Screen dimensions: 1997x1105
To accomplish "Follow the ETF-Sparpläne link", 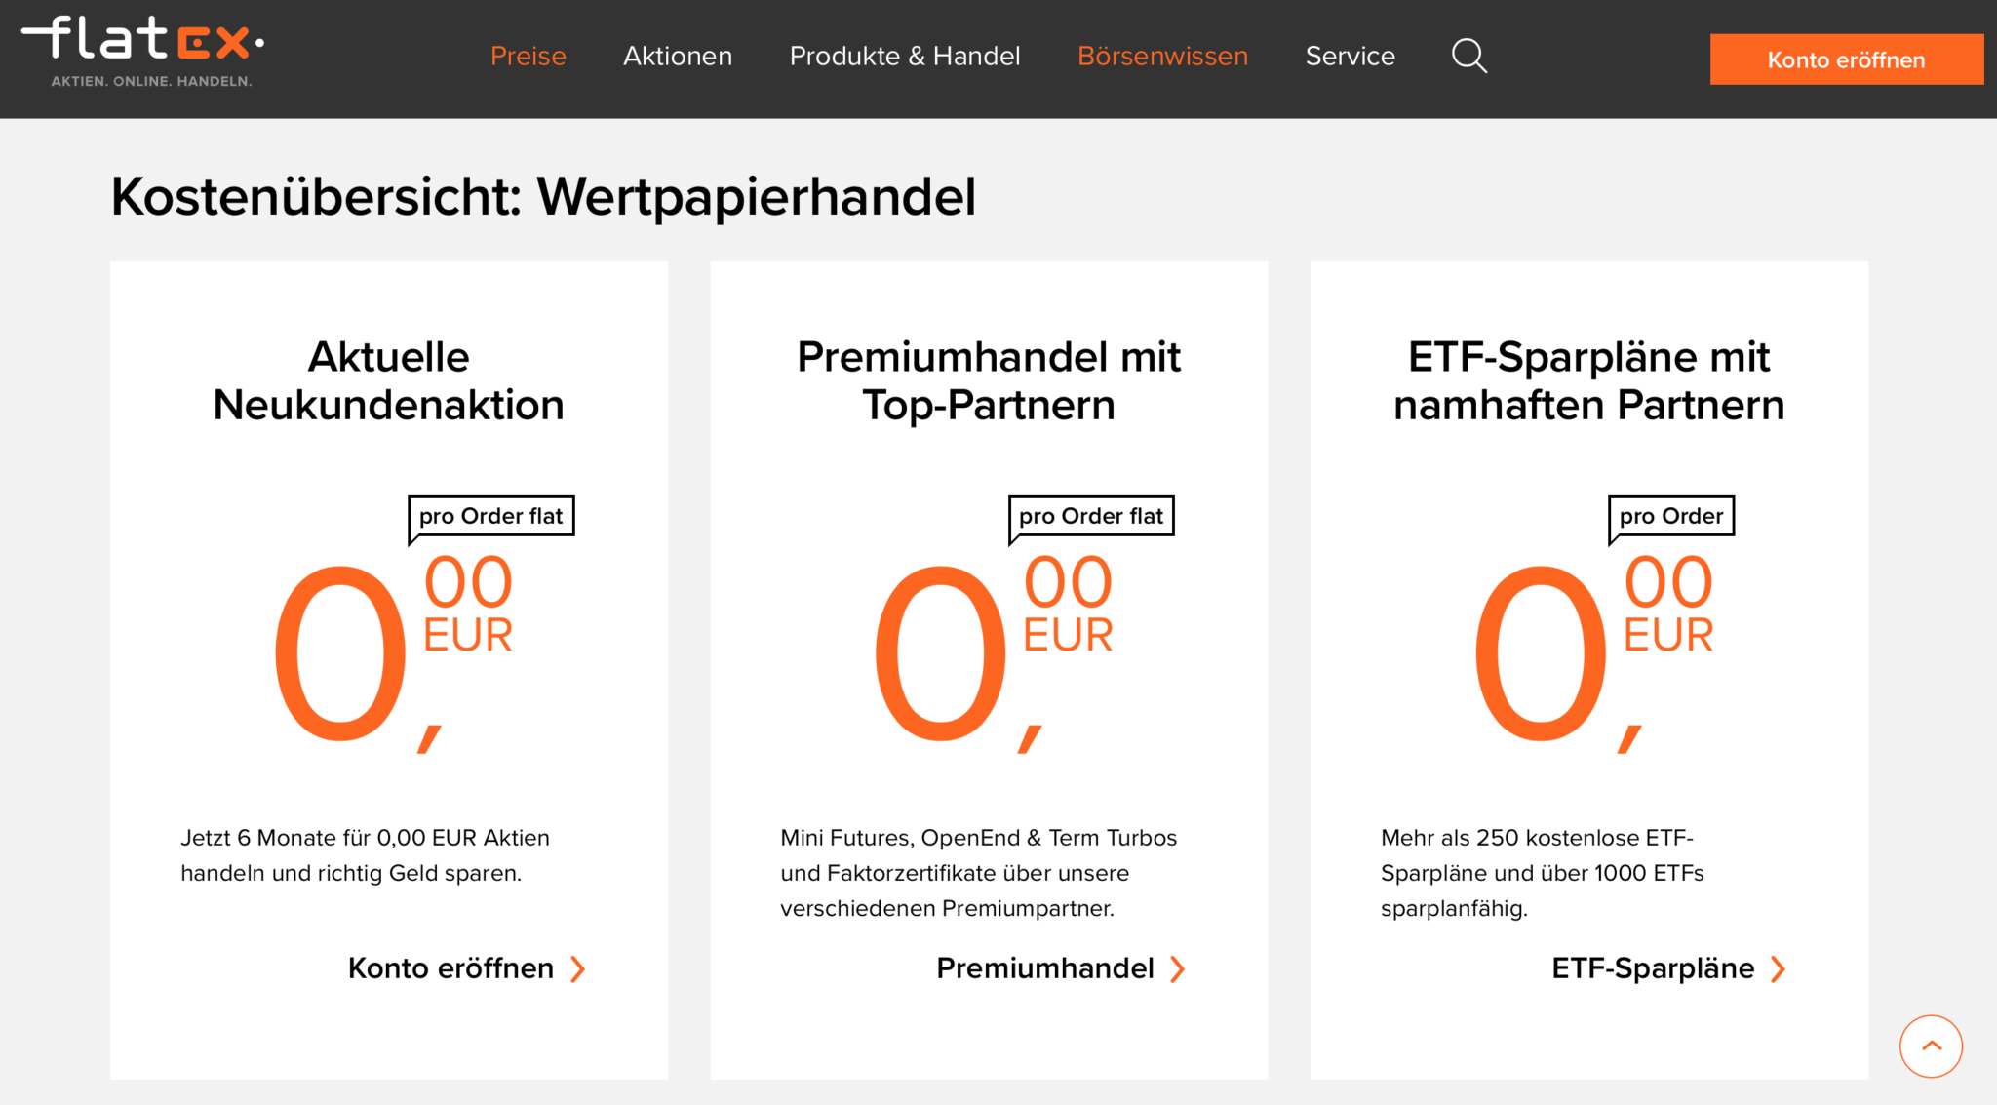I will tap(1653, 968).
